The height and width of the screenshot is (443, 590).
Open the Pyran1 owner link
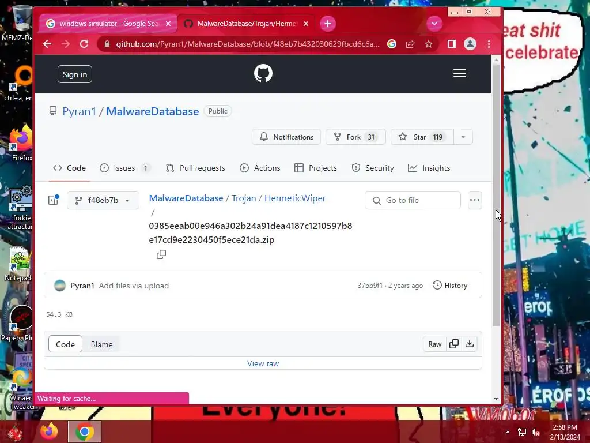pyautogui.click(x=79, y=111)
